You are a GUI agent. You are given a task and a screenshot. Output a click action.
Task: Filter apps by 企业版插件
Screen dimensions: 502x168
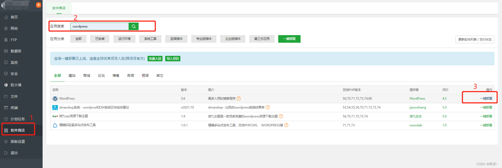pyautogui.click(x=233, y=39)
